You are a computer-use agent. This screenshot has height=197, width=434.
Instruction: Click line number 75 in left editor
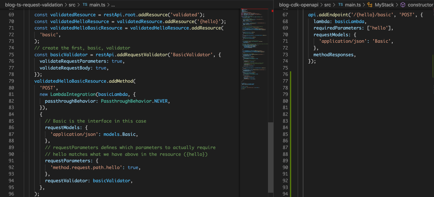(11, 55)
